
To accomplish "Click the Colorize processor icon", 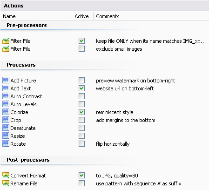I will [x=6, y=112].
